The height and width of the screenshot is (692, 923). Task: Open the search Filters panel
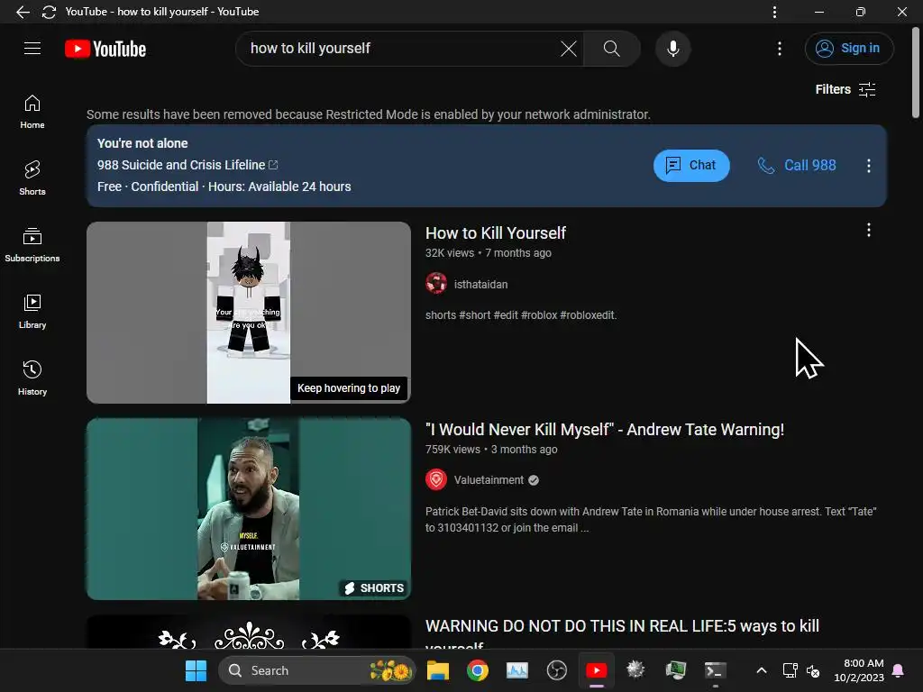click(845, 89)
